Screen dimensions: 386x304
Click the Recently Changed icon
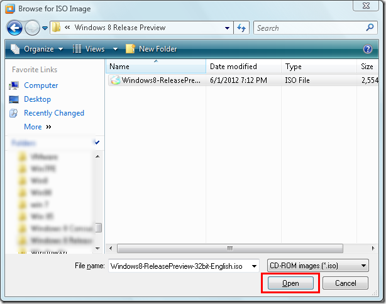click(x=14, y=113)
